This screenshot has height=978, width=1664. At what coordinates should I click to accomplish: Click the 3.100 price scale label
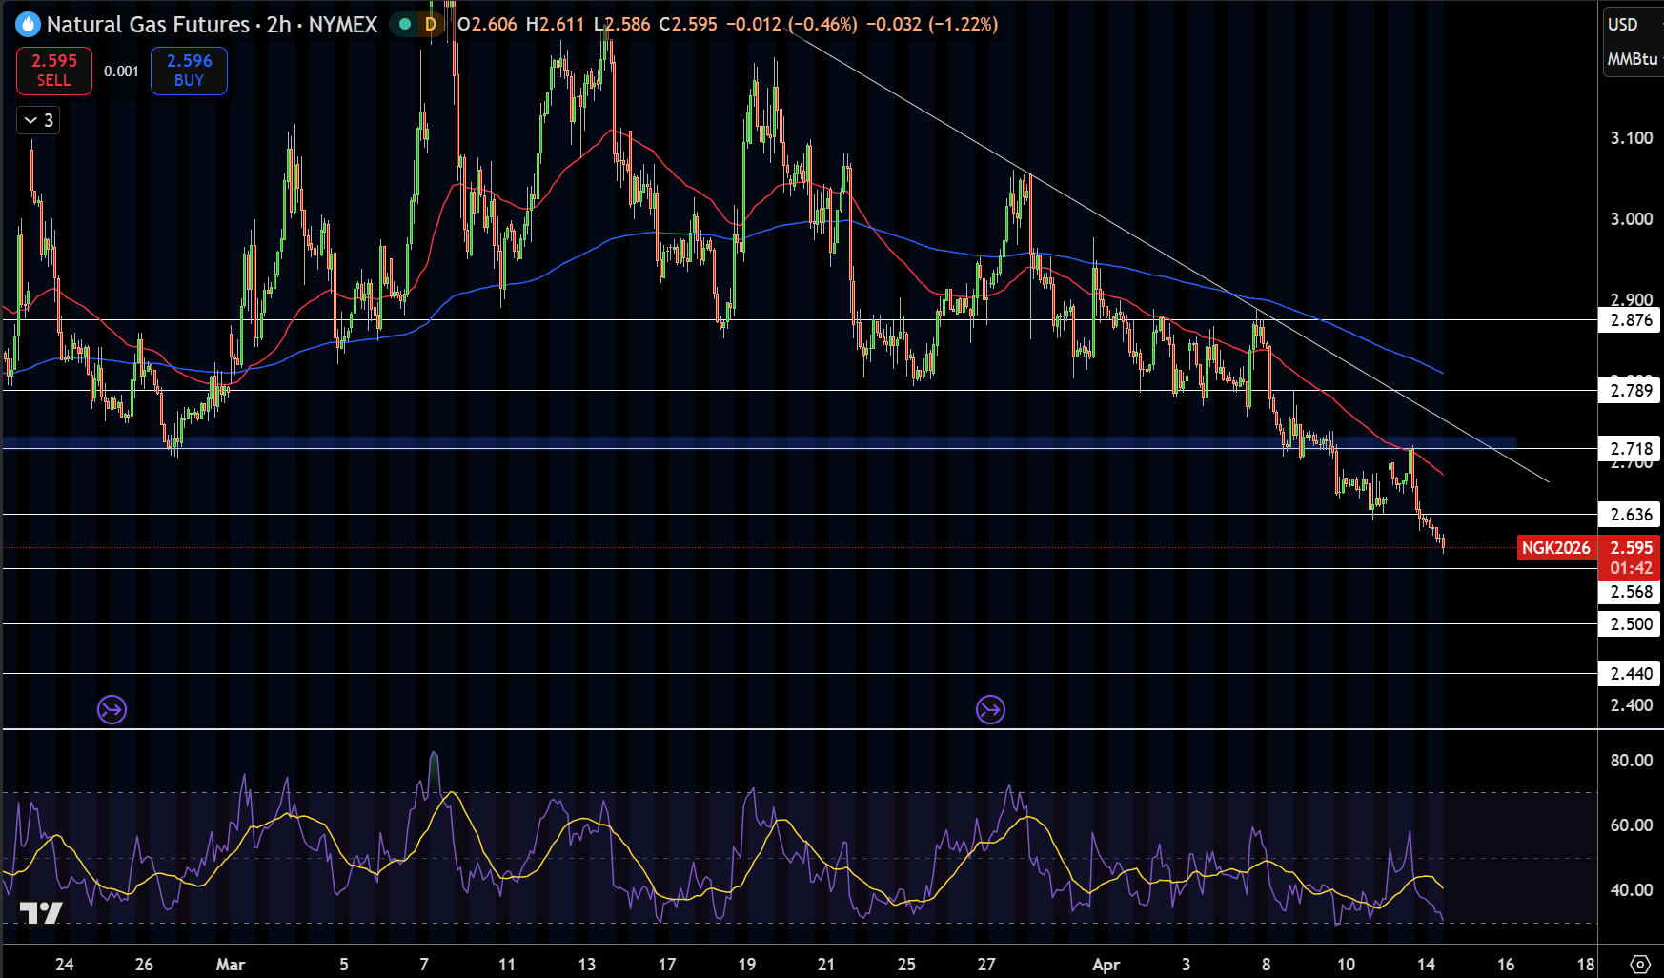[1632, 138]
